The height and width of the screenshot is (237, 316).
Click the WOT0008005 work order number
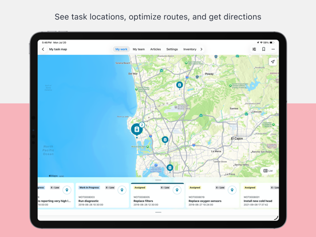(x=141, y=197)
